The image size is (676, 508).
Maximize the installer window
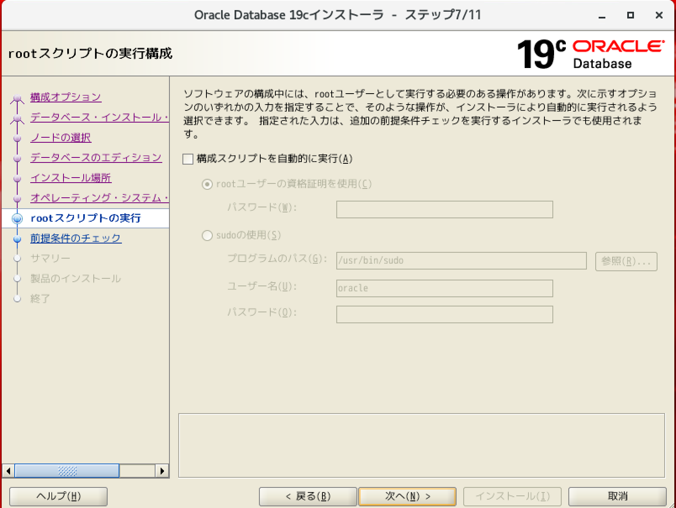pos(630,15)
